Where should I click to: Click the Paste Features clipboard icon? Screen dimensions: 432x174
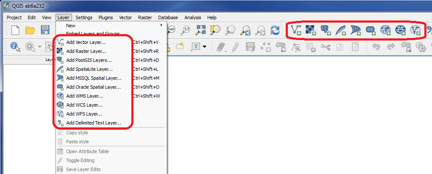tap(355, 47)
